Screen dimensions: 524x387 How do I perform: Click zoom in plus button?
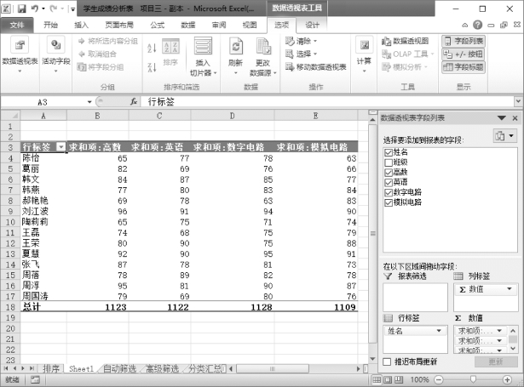tap(507, 379)
